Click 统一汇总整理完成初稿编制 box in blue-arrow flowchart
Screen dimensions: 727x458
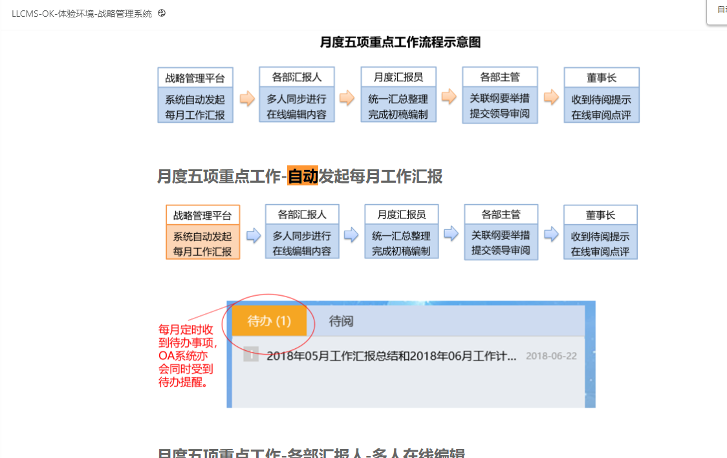coord(402,241)
